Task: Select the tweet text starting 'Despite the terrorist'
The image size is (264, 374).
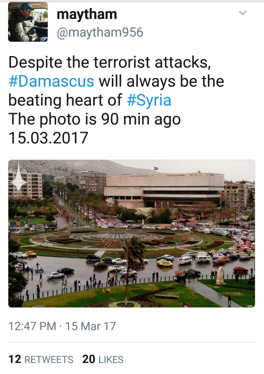Action: point(116,100)
